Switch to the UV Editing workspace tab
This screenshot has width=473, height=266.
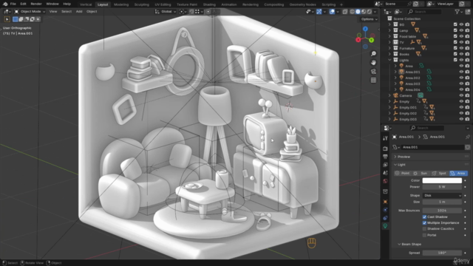pos(163,4)
